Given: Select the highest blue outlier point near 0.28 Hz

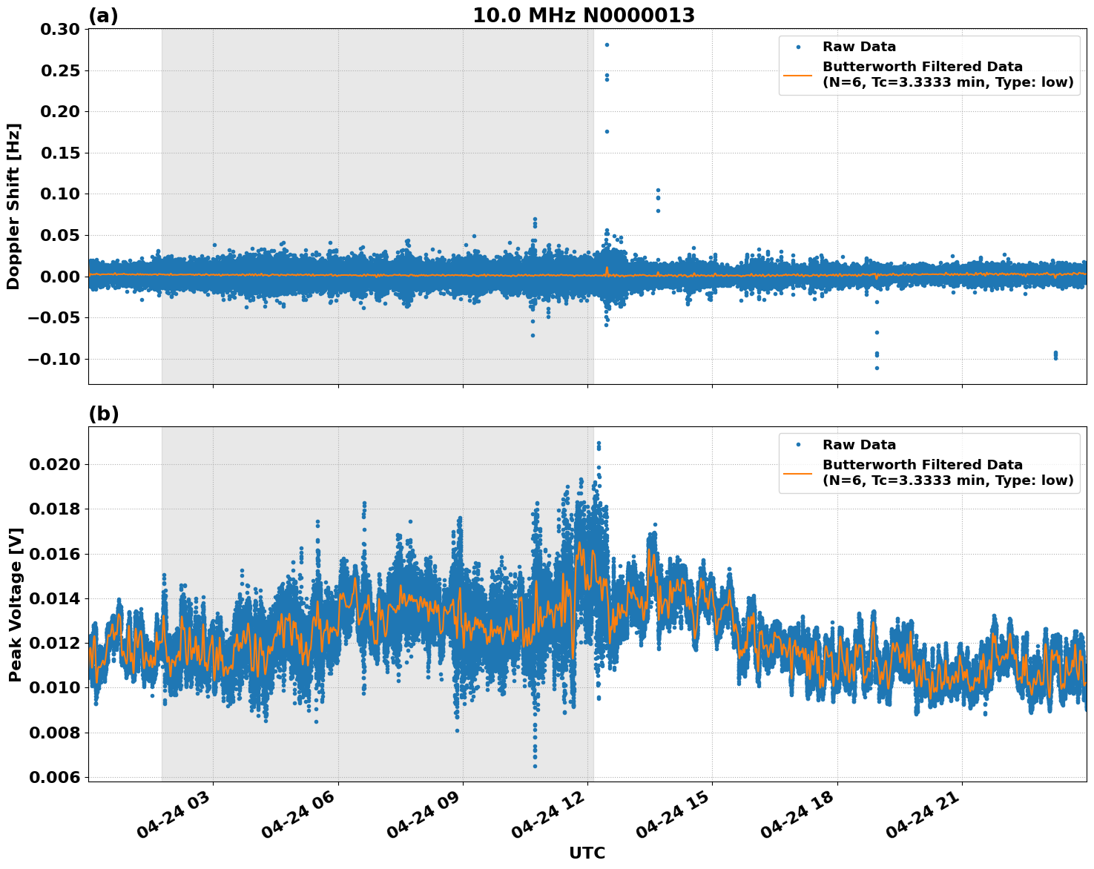Looking at the screenshot, I should click(x=605, y=44).
